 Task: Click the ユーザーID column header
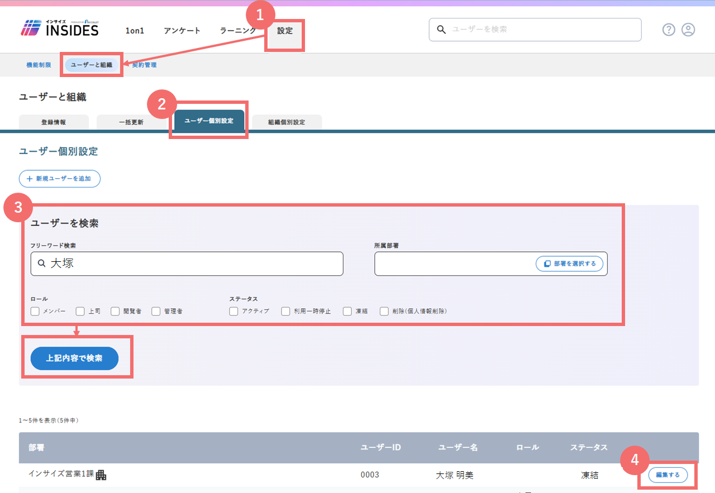pos(381,448)
